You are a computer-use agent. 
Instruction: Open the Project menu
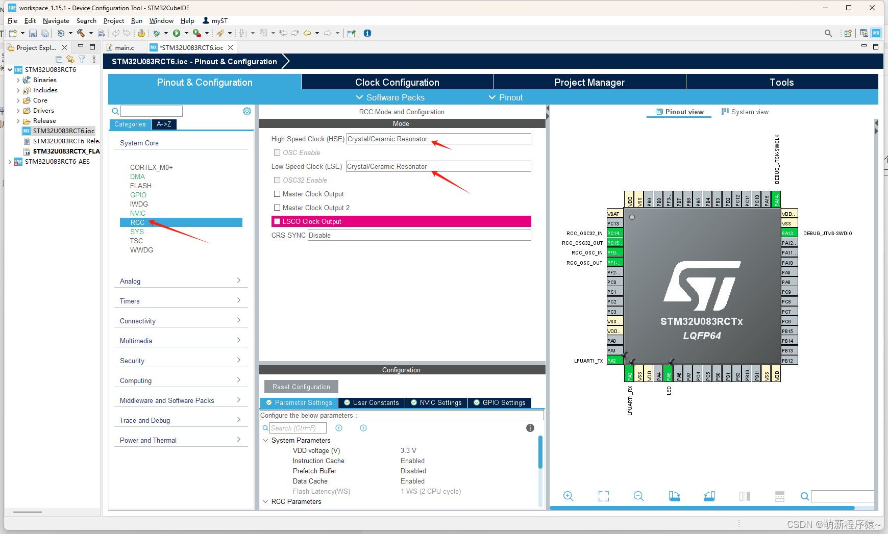click(x=113, y=20)
